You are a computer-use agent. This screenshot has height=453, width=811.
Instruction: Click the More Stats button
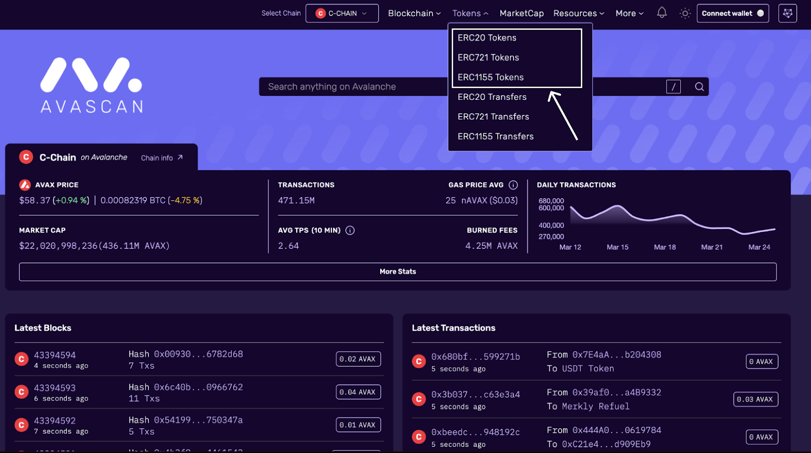point(398,272)
